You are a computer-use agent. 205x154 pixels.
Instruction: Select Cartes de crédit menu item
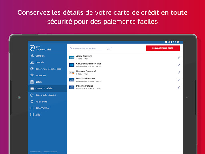click(48, 89)
